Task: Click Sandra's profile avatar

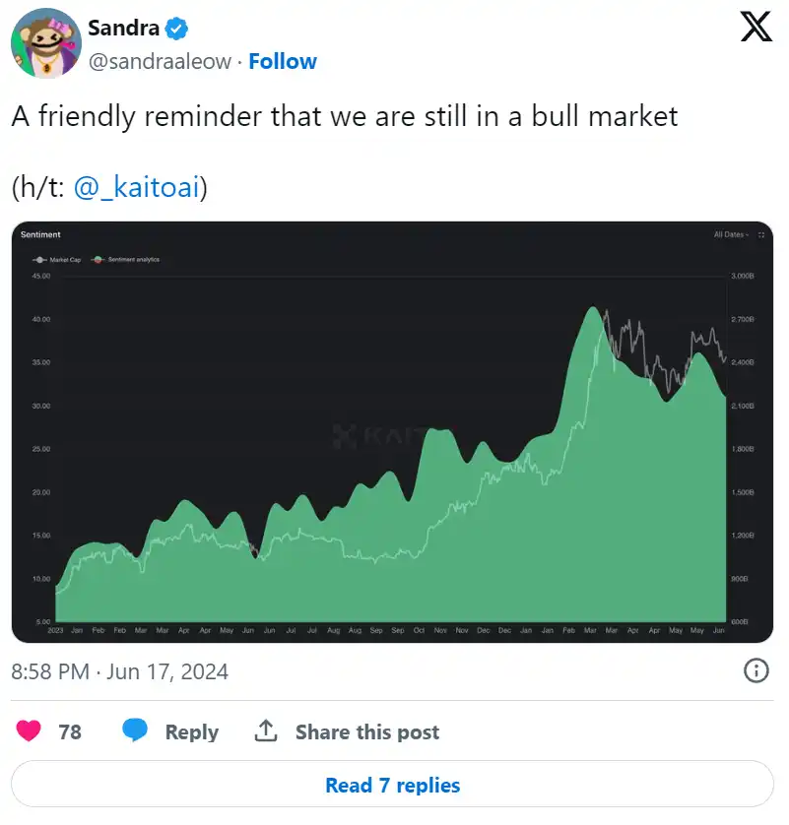Action: [x=45, y=43]
